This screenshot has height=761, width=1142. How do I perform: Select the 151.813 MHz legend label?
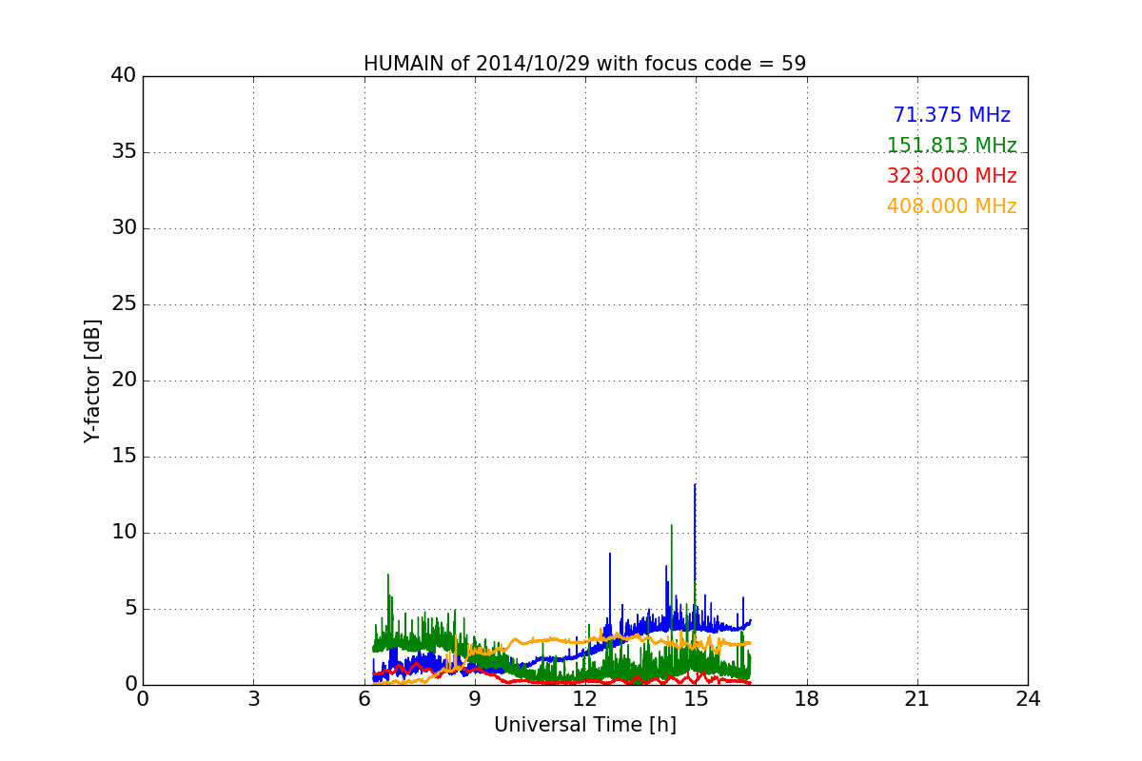[952, 146]
